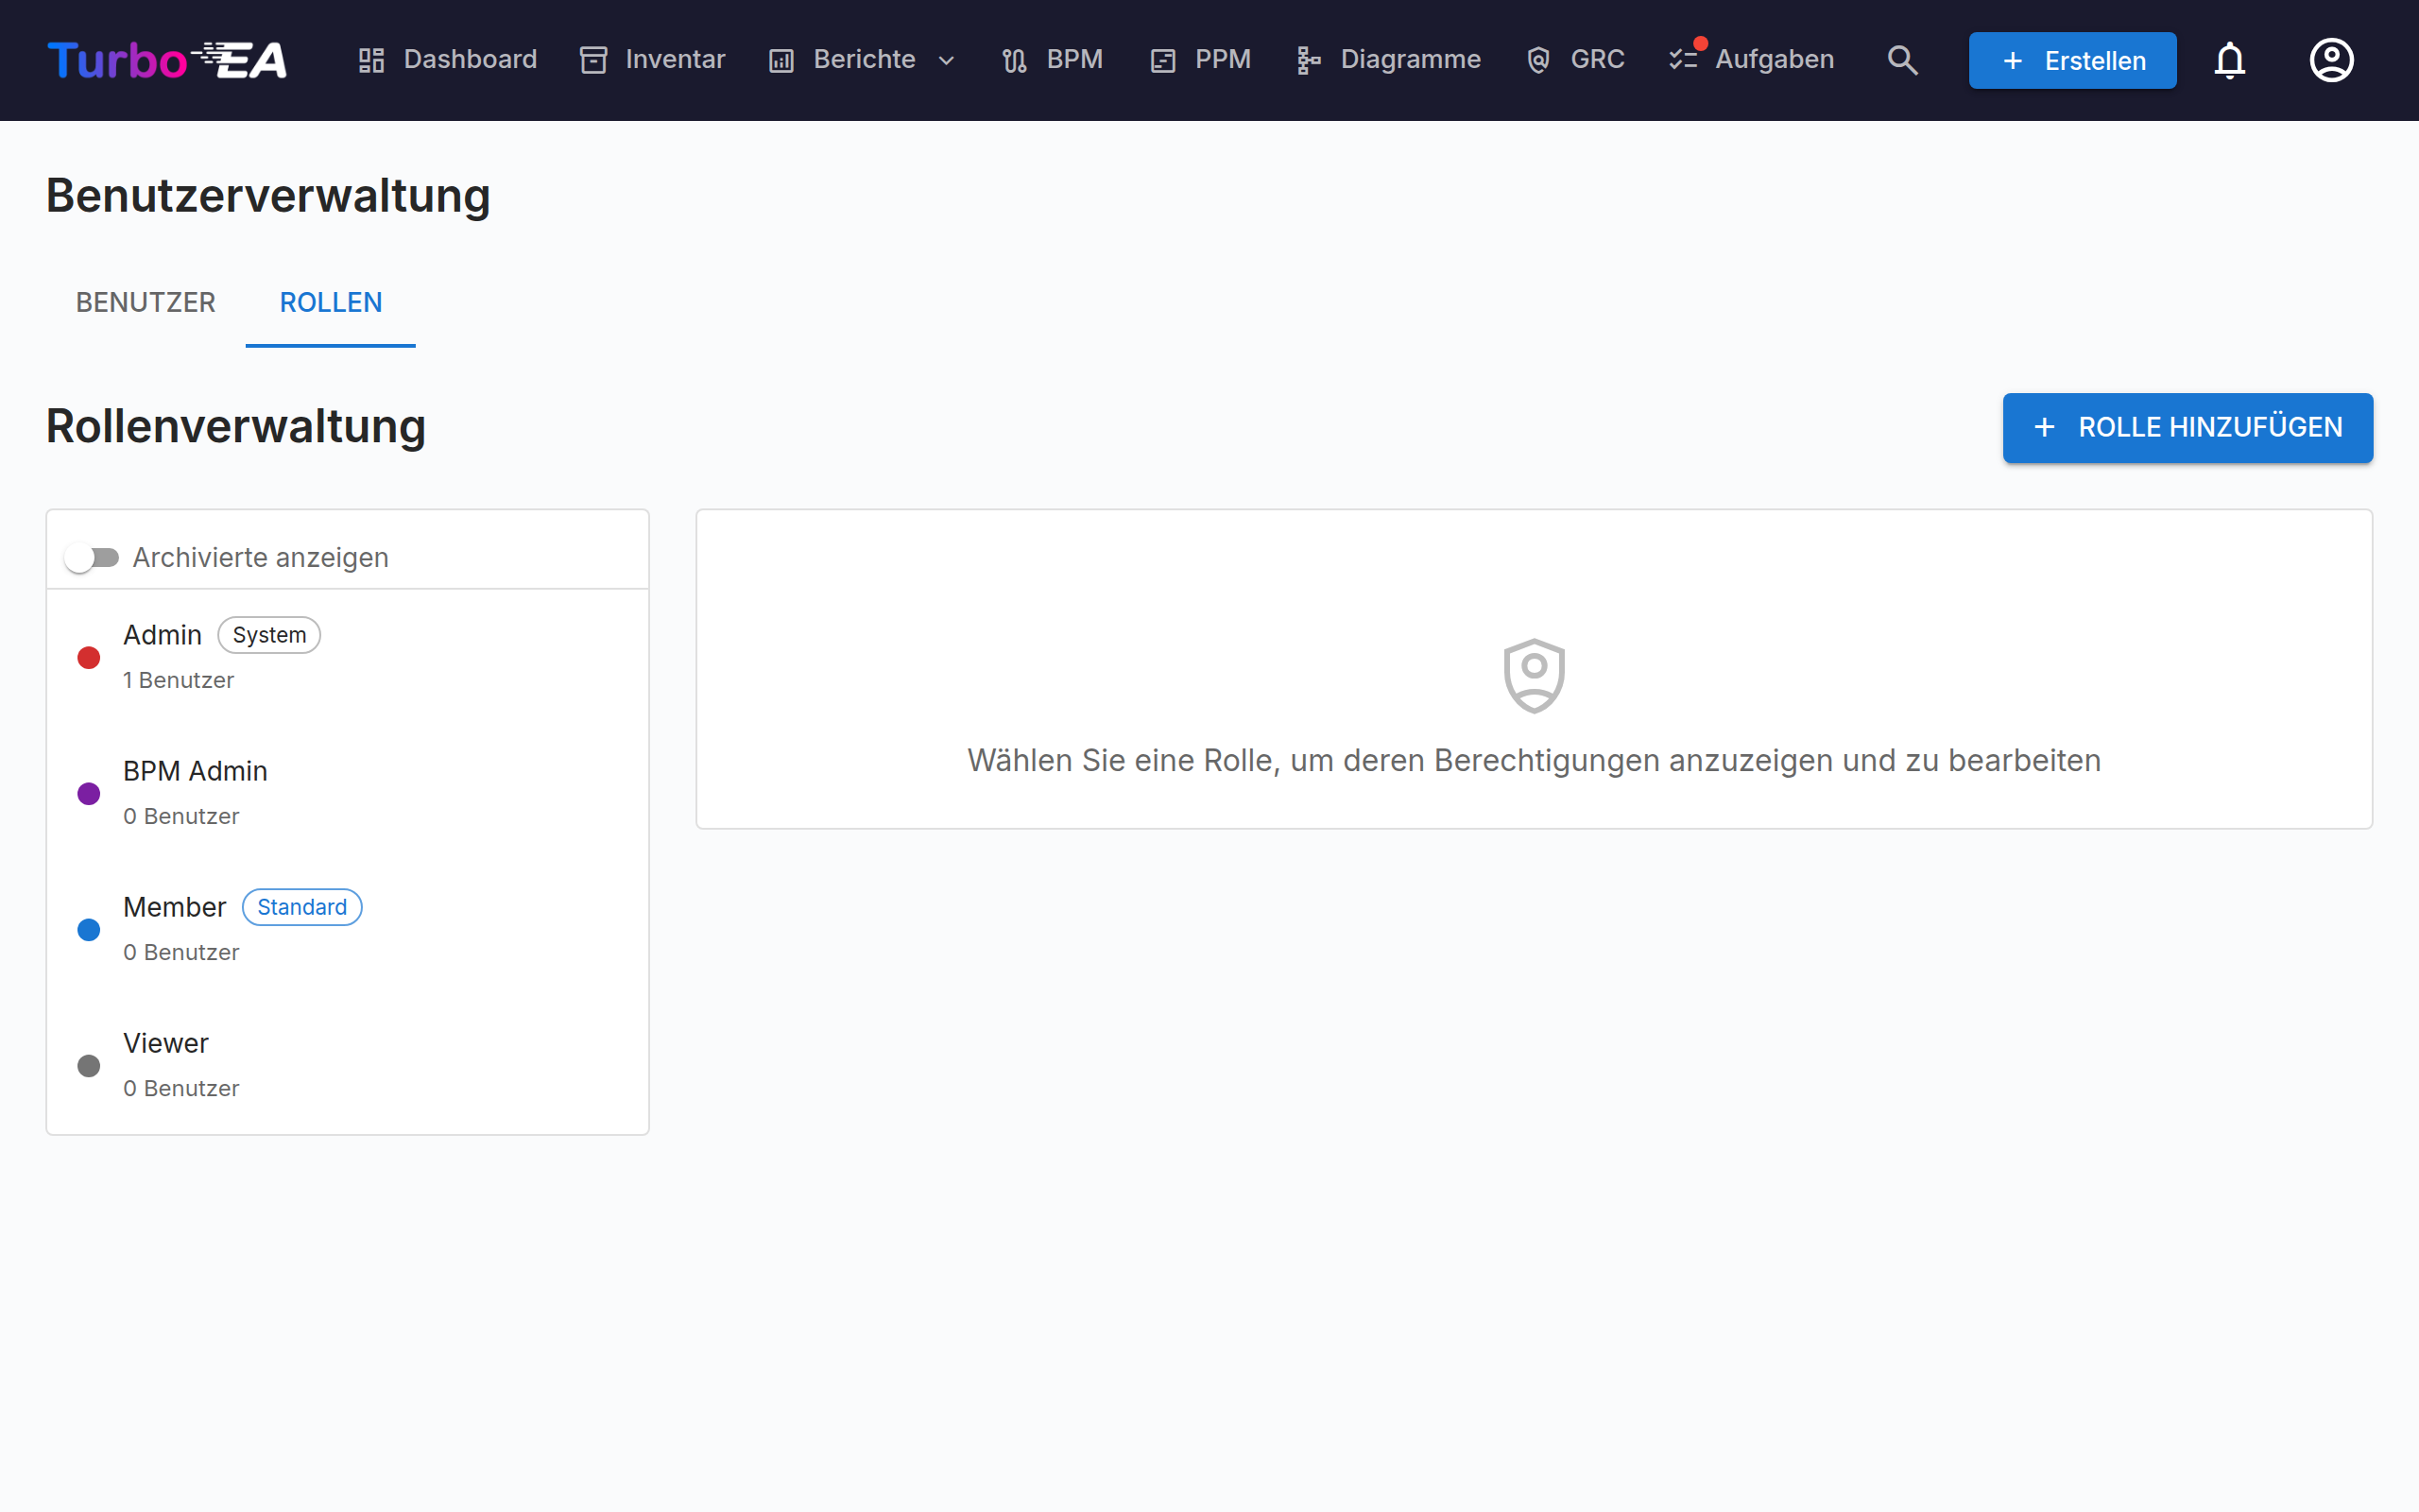Click the Berichte chart icon

[781, 60]
